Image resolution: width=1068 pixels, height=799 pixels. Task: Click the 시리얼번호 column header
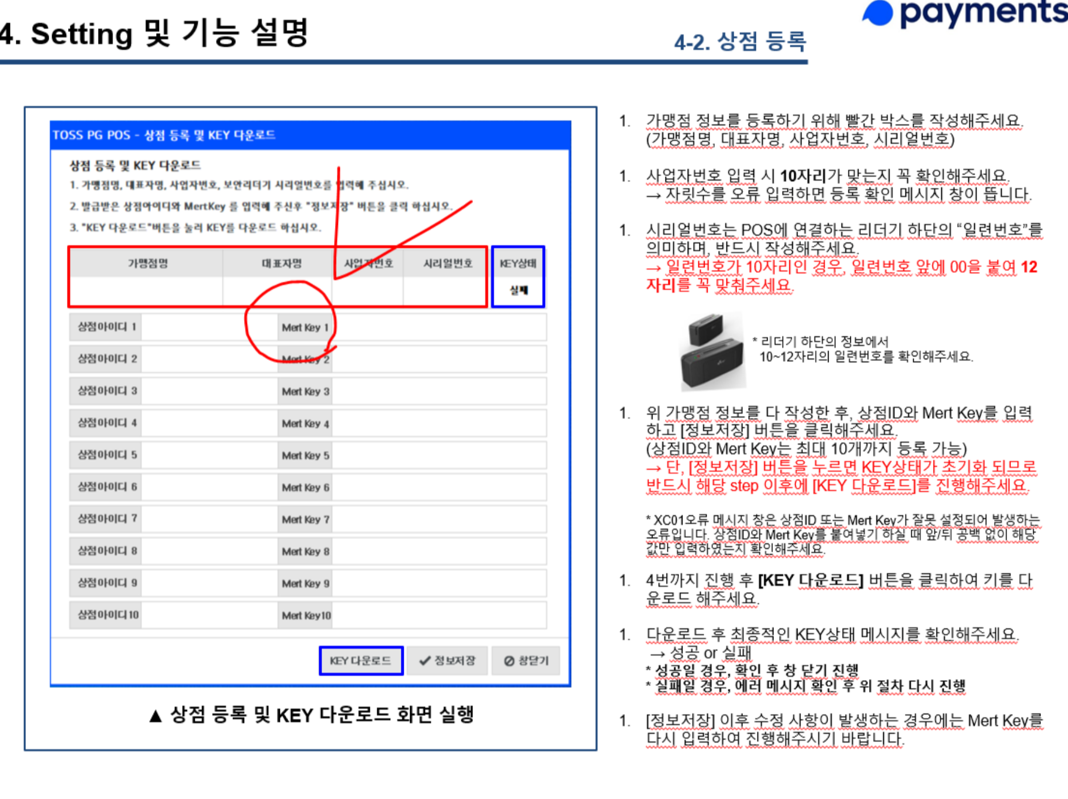445,263
